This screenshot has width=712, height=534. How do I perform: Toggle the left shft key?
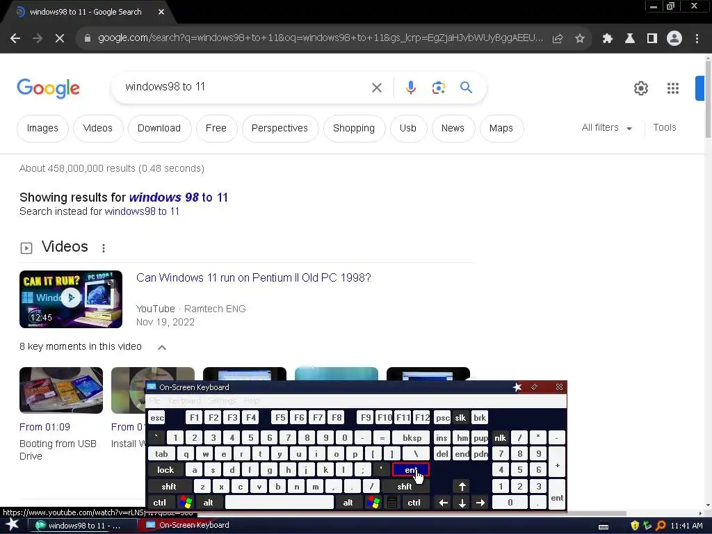click(x=169, y=487)
